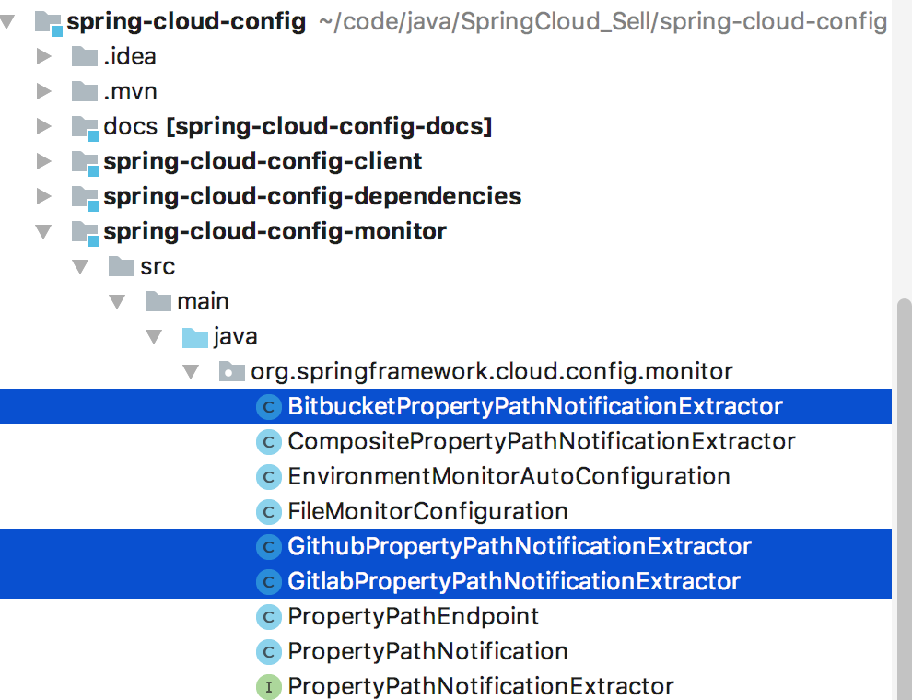
Task: Collapse the src folder arrow
Action: tap(80, 267)
